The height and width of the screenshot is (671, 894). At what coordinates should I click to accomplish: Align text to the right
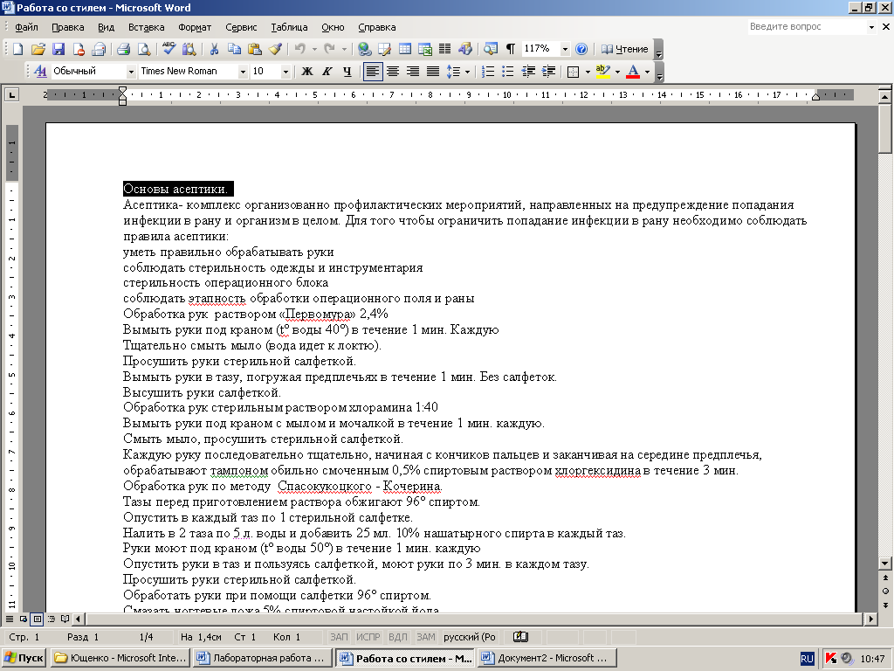413,72
